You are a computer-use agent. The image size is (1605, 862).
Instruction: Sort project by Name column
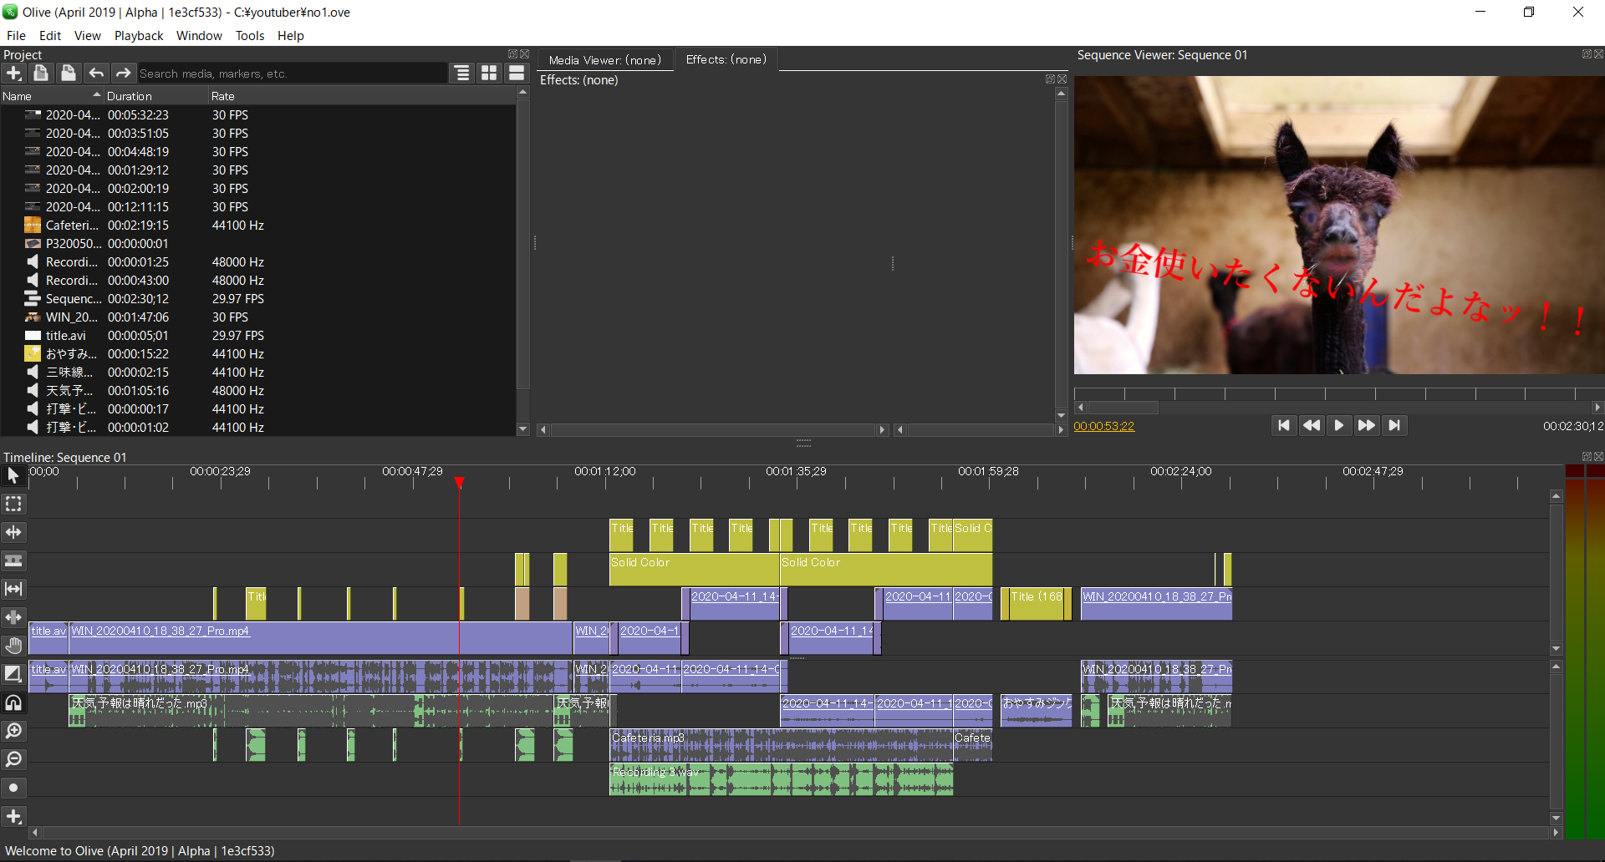52,96
